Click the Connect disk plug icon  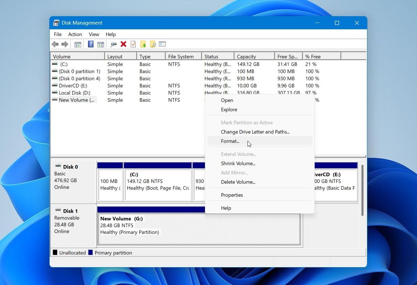[113, 44]
